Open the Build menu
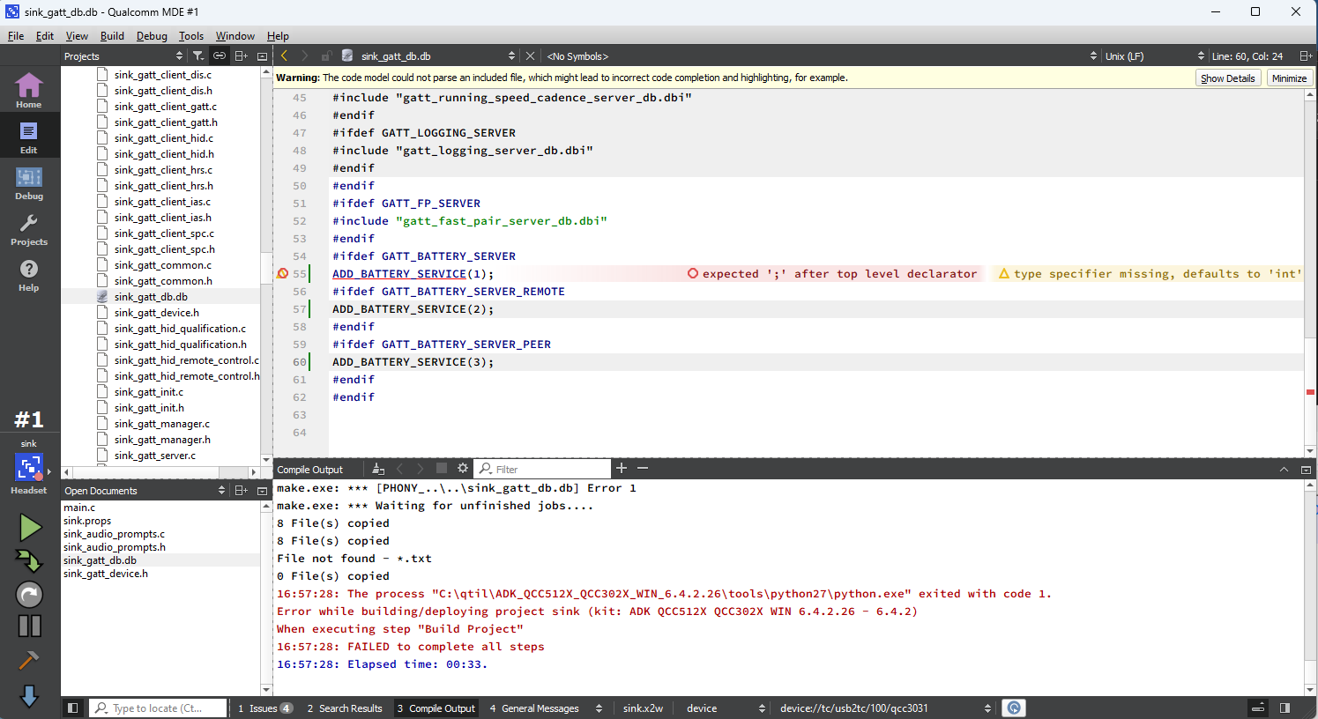 (112, 36)
